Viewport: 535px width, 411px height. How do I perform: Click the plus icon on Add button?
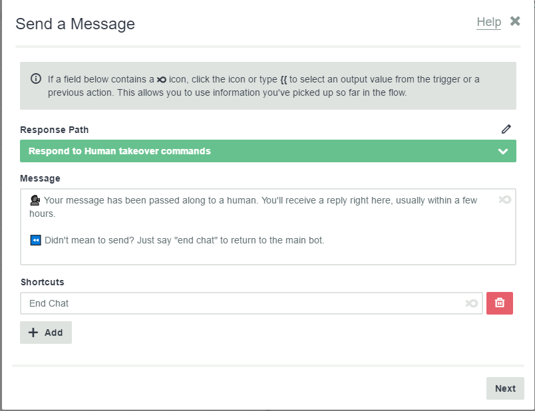coord(33,333)
